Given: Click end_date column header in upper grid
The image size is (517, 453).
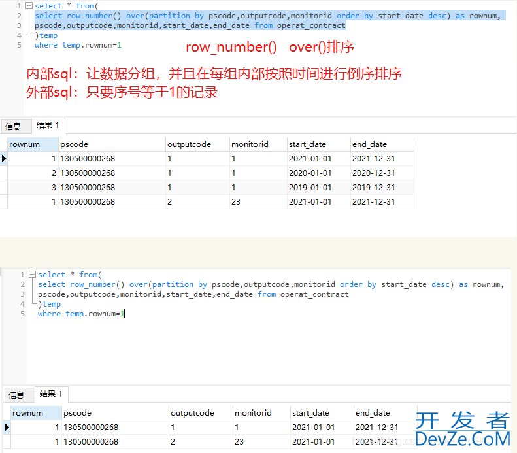Looking at the screenshot, I should pyautogui.click(x=382, y=144).
